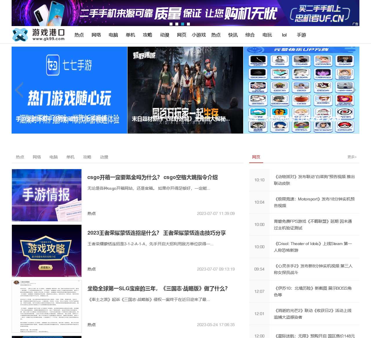This screenshot has width=371, height=338.
Task: Click the 更多> link in sidebar
Action: point(352,157)
